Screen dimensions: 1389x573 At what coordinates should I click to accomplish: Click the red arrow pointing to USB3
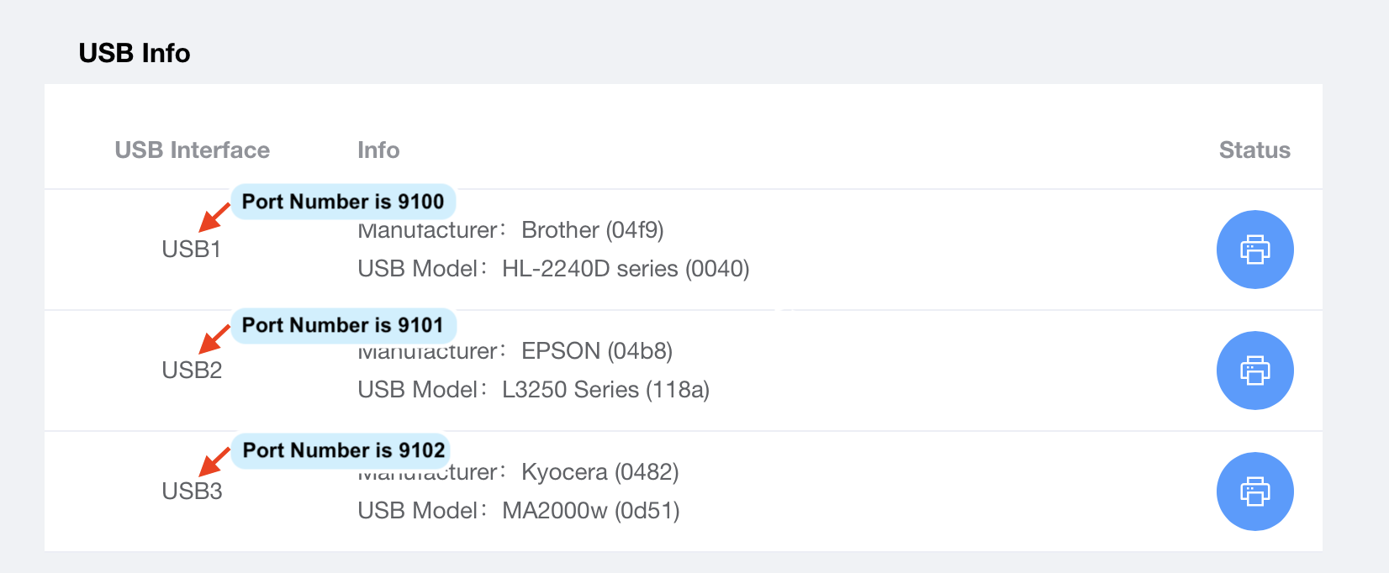click(214, 462)
